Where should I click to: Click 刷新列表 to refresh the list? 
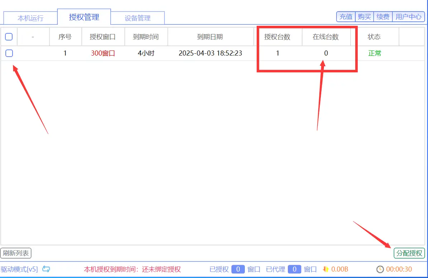16,253
